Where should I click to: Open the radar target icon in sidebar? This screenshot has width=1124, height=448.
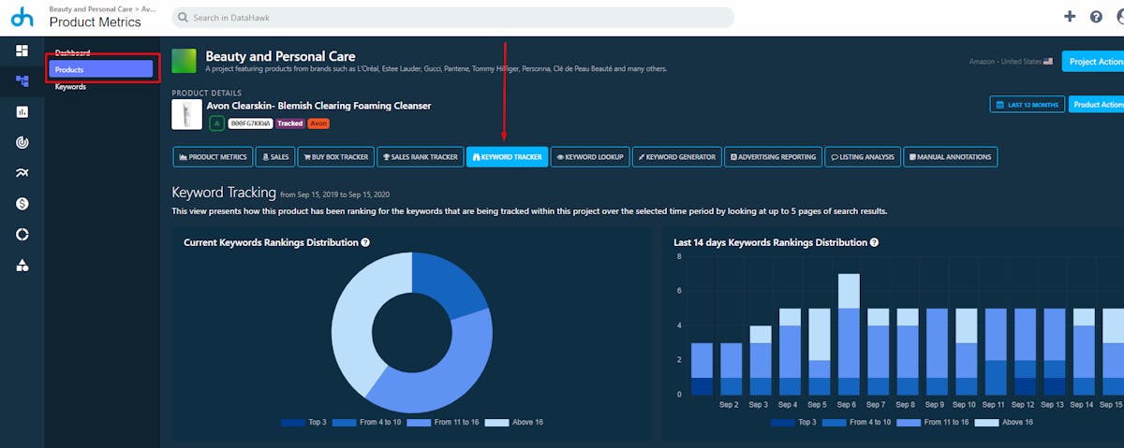(22, 142)
